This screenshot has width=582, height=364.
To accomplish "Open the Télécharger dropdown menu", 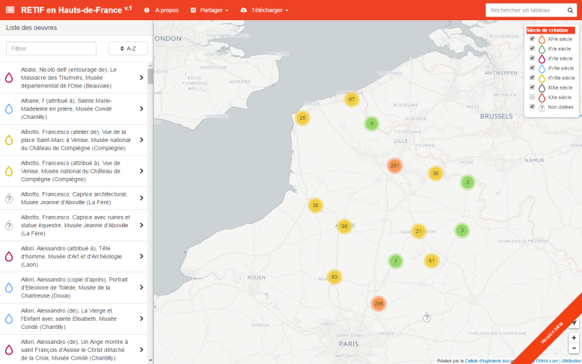I will point(265,10).
